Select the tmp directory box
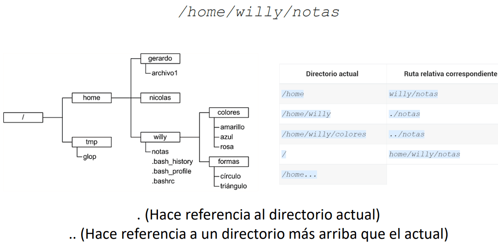Image resolution: width=498 pixels, height=243 pixels. 92,142
